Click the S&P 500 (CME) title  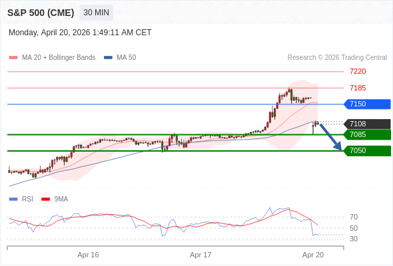pos(41,13)
